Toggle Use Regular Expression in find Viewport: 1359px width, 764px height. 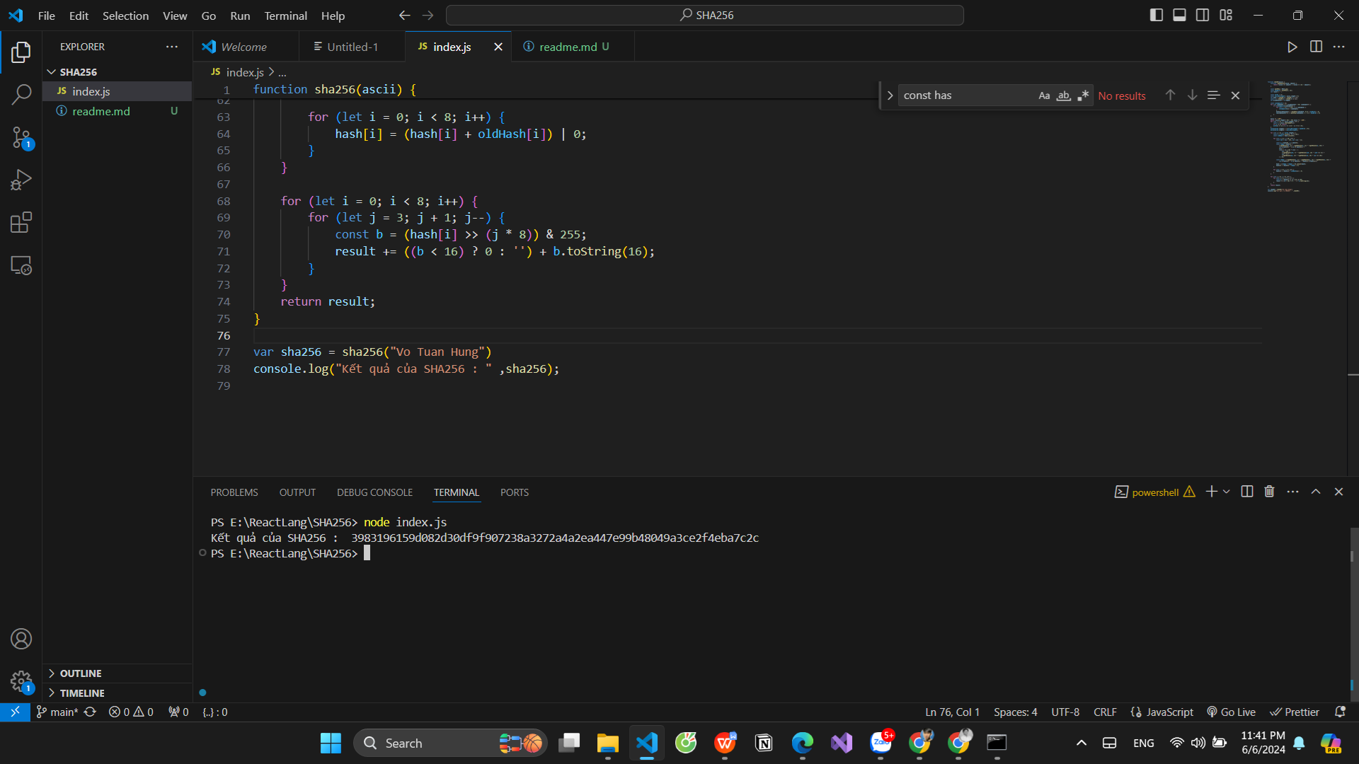[x=1083, y=95]
